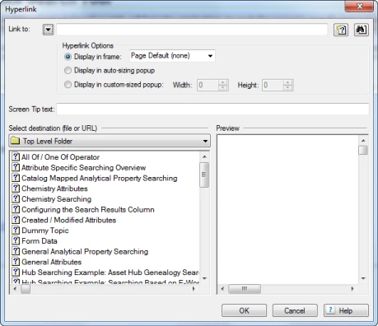
Task: Click topic icon beside General Attributes
Action: 16,262
